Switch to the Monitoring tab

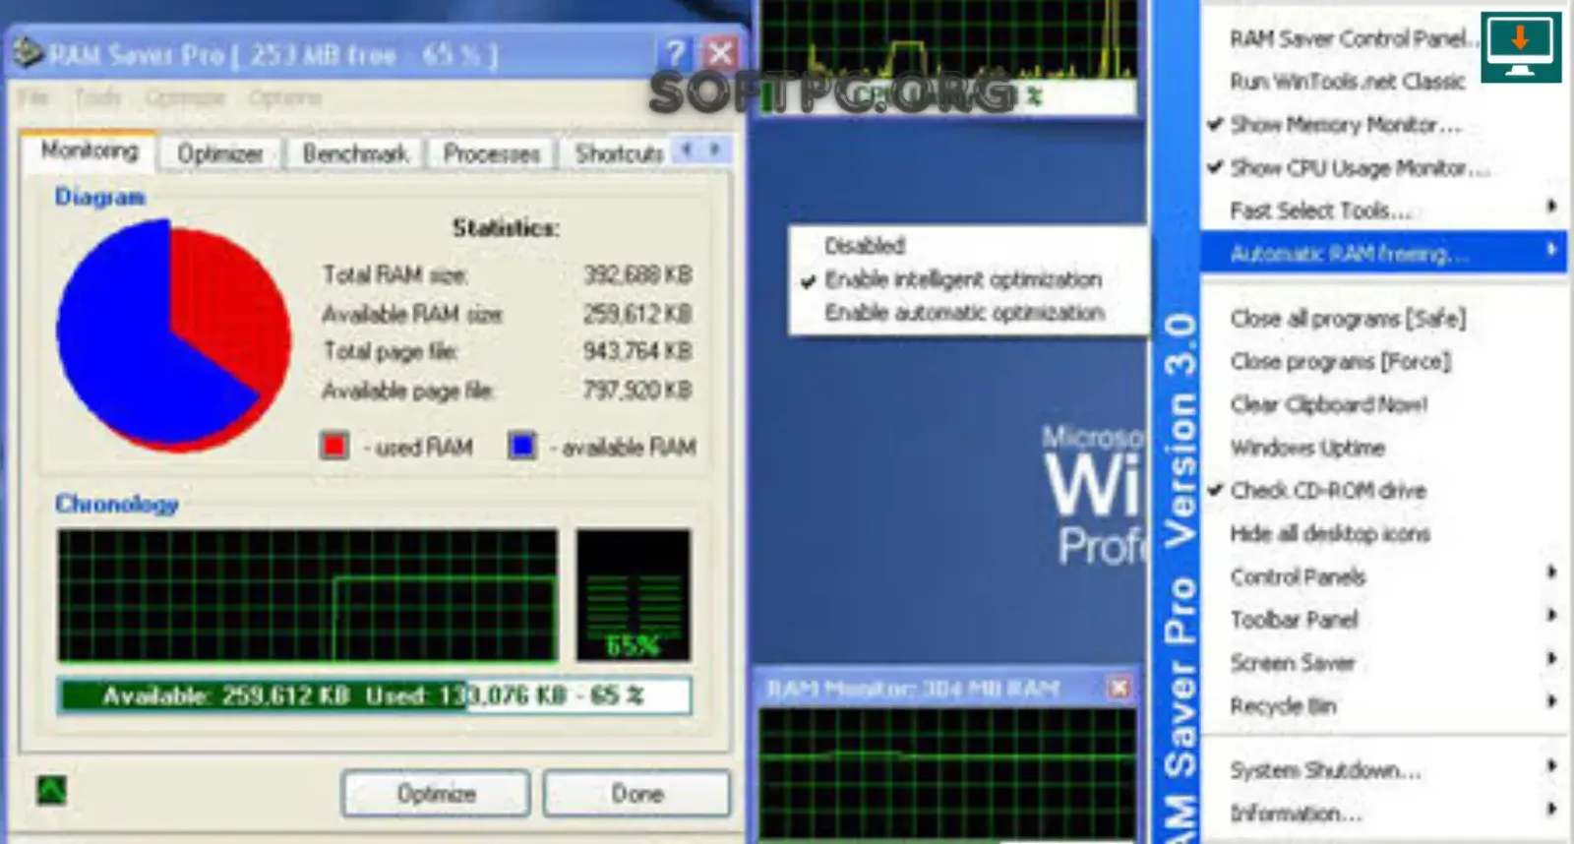point(89,151)
